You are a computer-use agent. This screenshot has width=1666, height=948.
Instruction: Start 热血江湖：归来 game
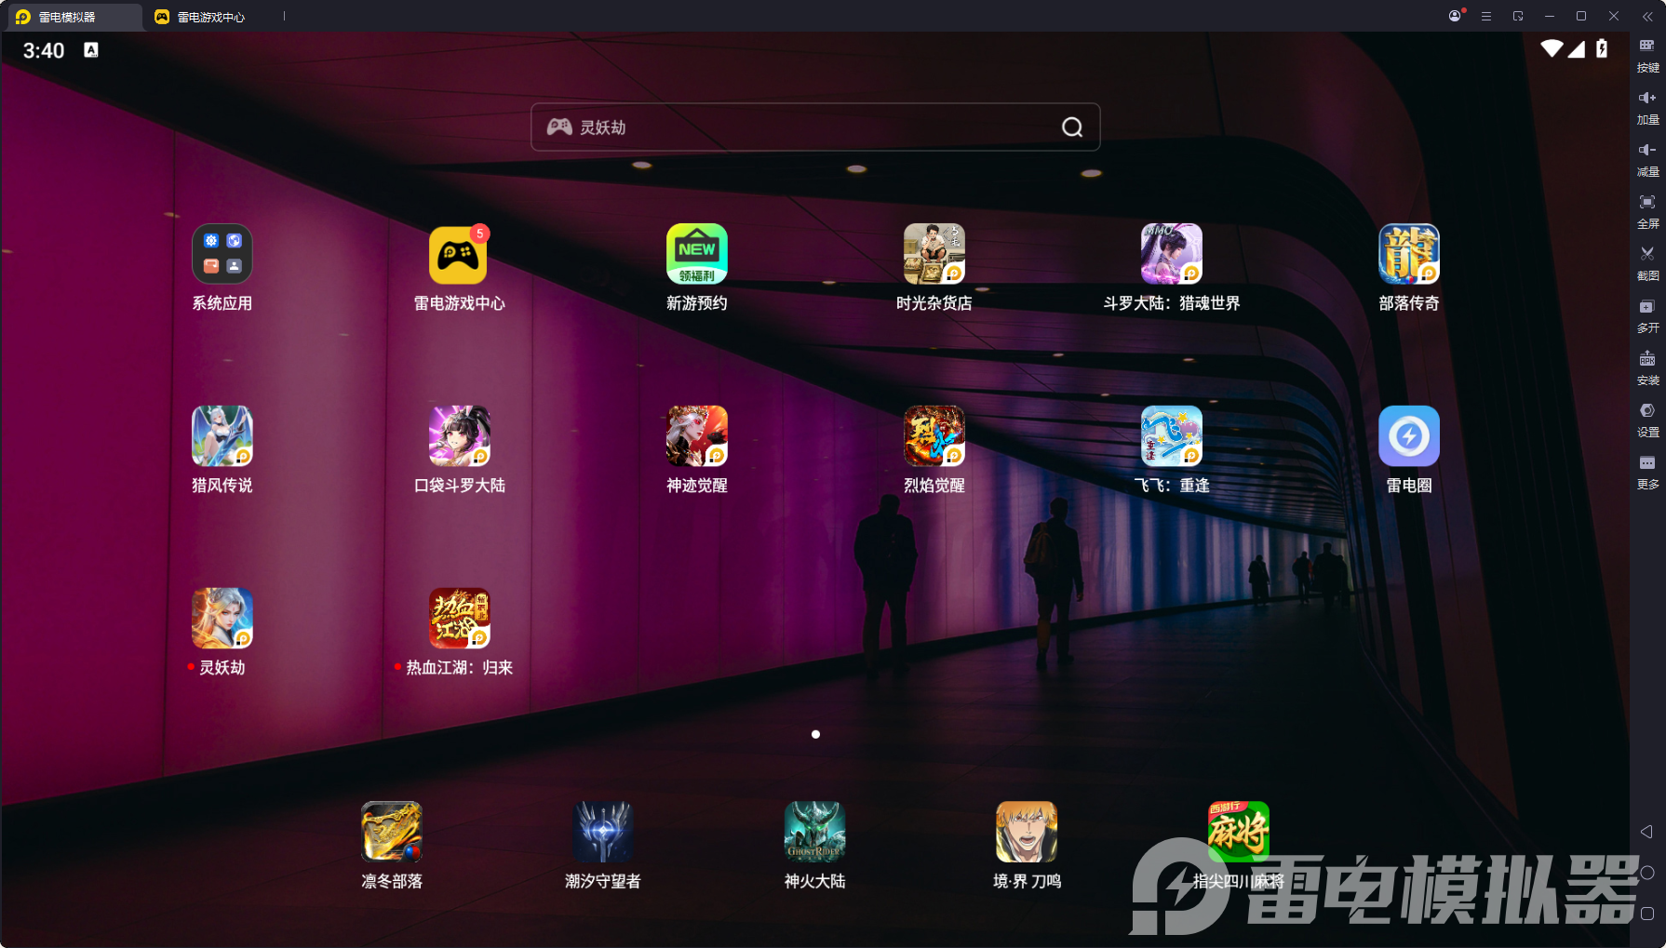point(459,619)
